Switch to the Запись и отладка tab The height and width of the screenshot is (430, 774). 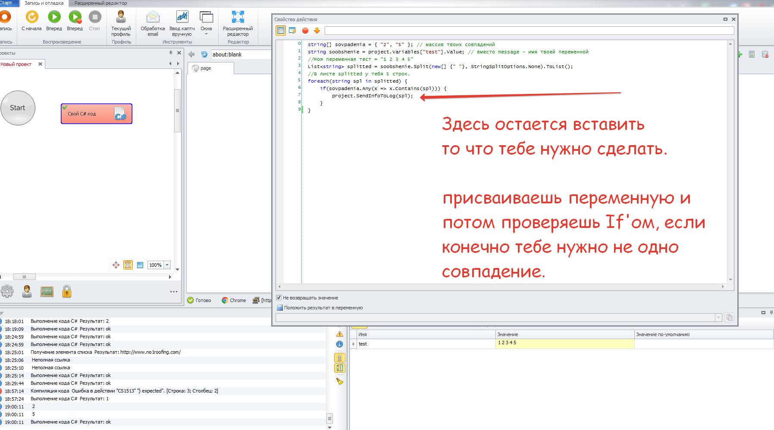click(x=44, y=3)
